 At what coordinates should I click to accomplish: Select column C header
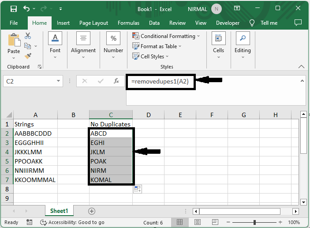(111, 115)
